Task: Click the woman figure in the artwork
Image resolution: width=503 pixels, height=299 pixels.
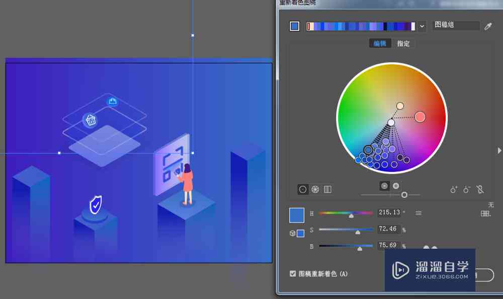Action: coord(186,184)
